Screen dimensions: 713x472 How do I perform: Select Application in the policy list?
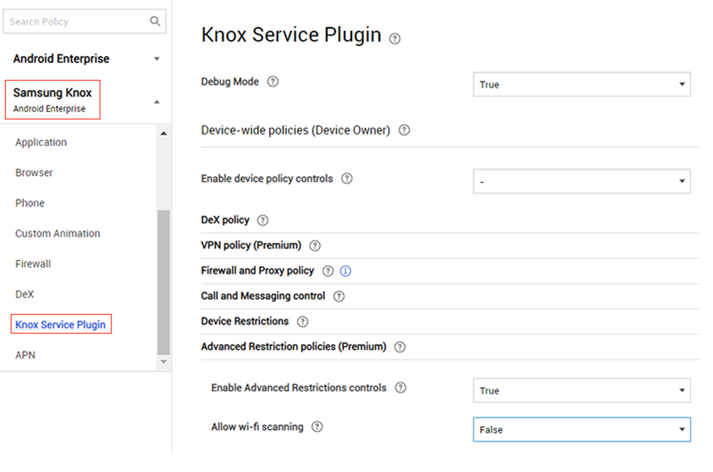(41, 142)
